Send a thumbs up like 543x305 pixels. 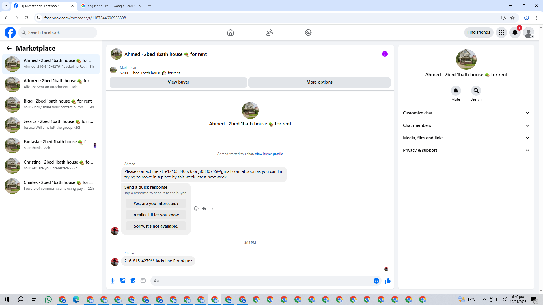point(387,281)
